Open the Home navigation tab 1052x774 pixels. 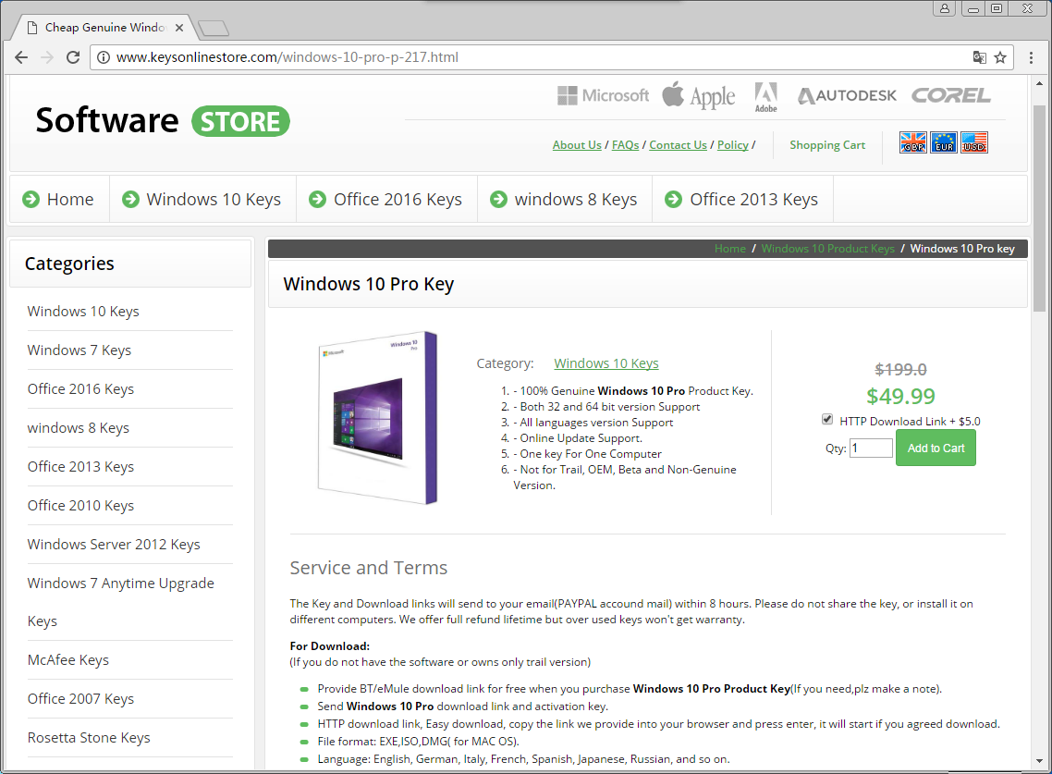(x=59, y=200)
